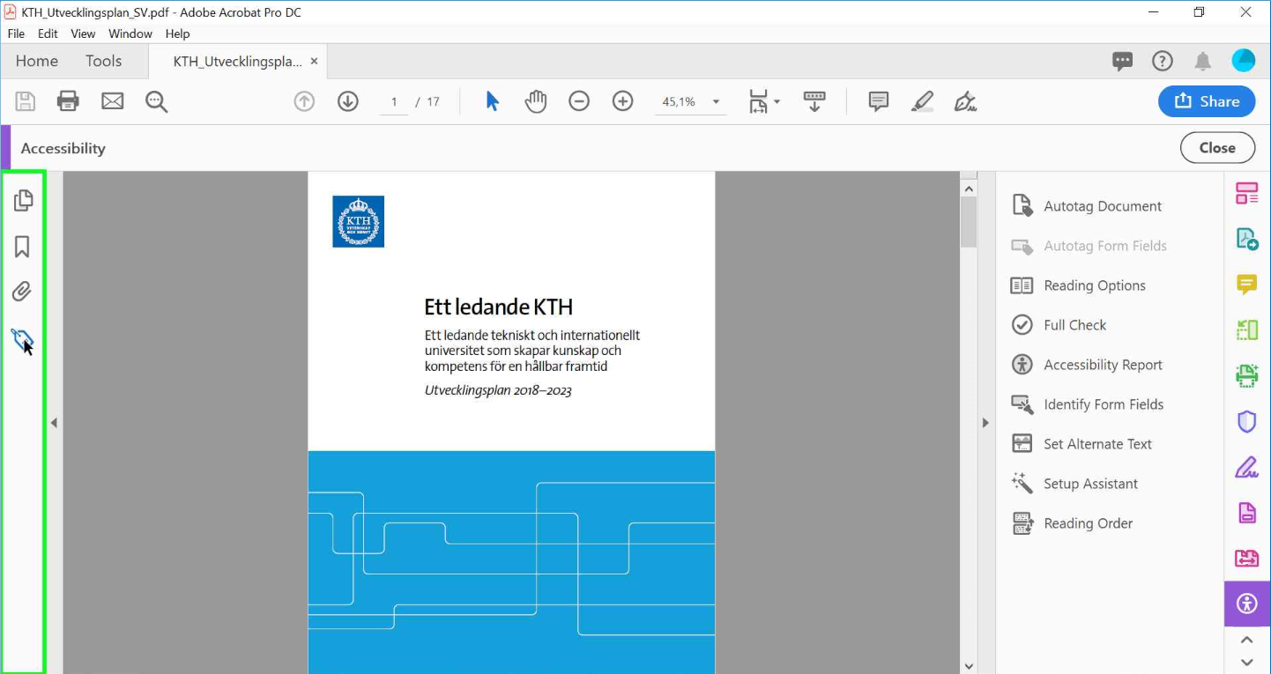Print the document using printer icon

pyautogui.click(x=68, y=101)
